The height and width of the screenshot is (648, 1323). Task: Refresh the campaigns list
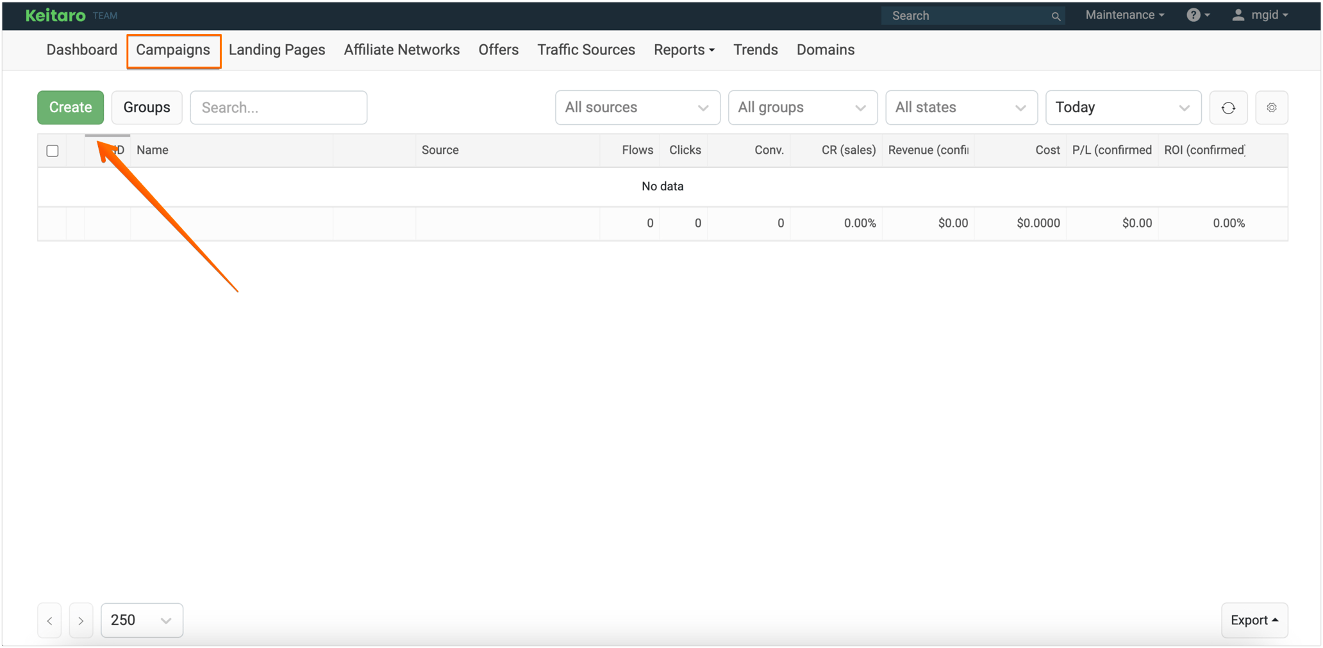click(1228, 107)
